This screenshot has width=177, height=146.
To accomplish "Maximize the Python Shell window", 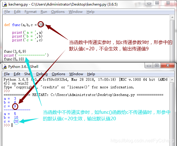I will tap(157, 66).
